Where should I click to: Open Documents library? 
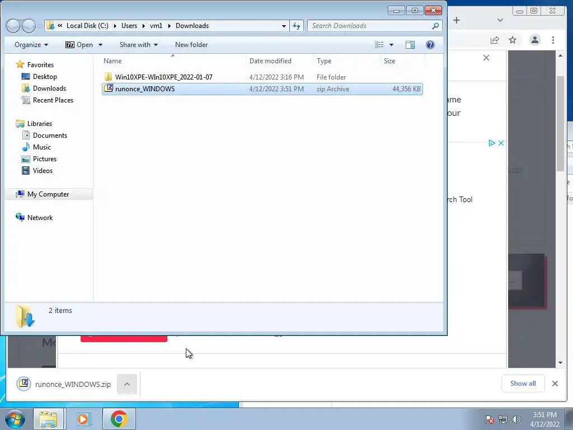50,135
